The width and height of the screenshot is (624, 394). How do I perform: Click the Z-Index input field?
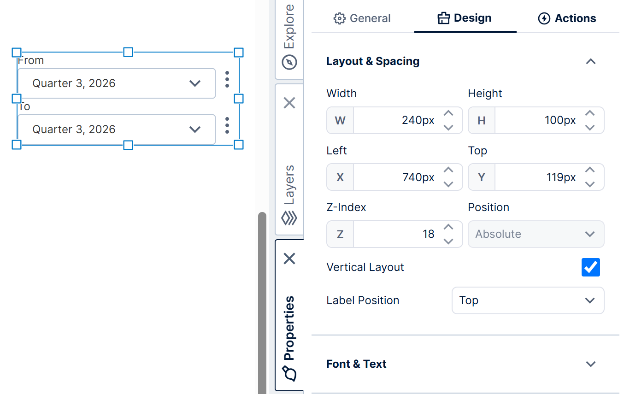pyautogui.click(x=394, y=234)
